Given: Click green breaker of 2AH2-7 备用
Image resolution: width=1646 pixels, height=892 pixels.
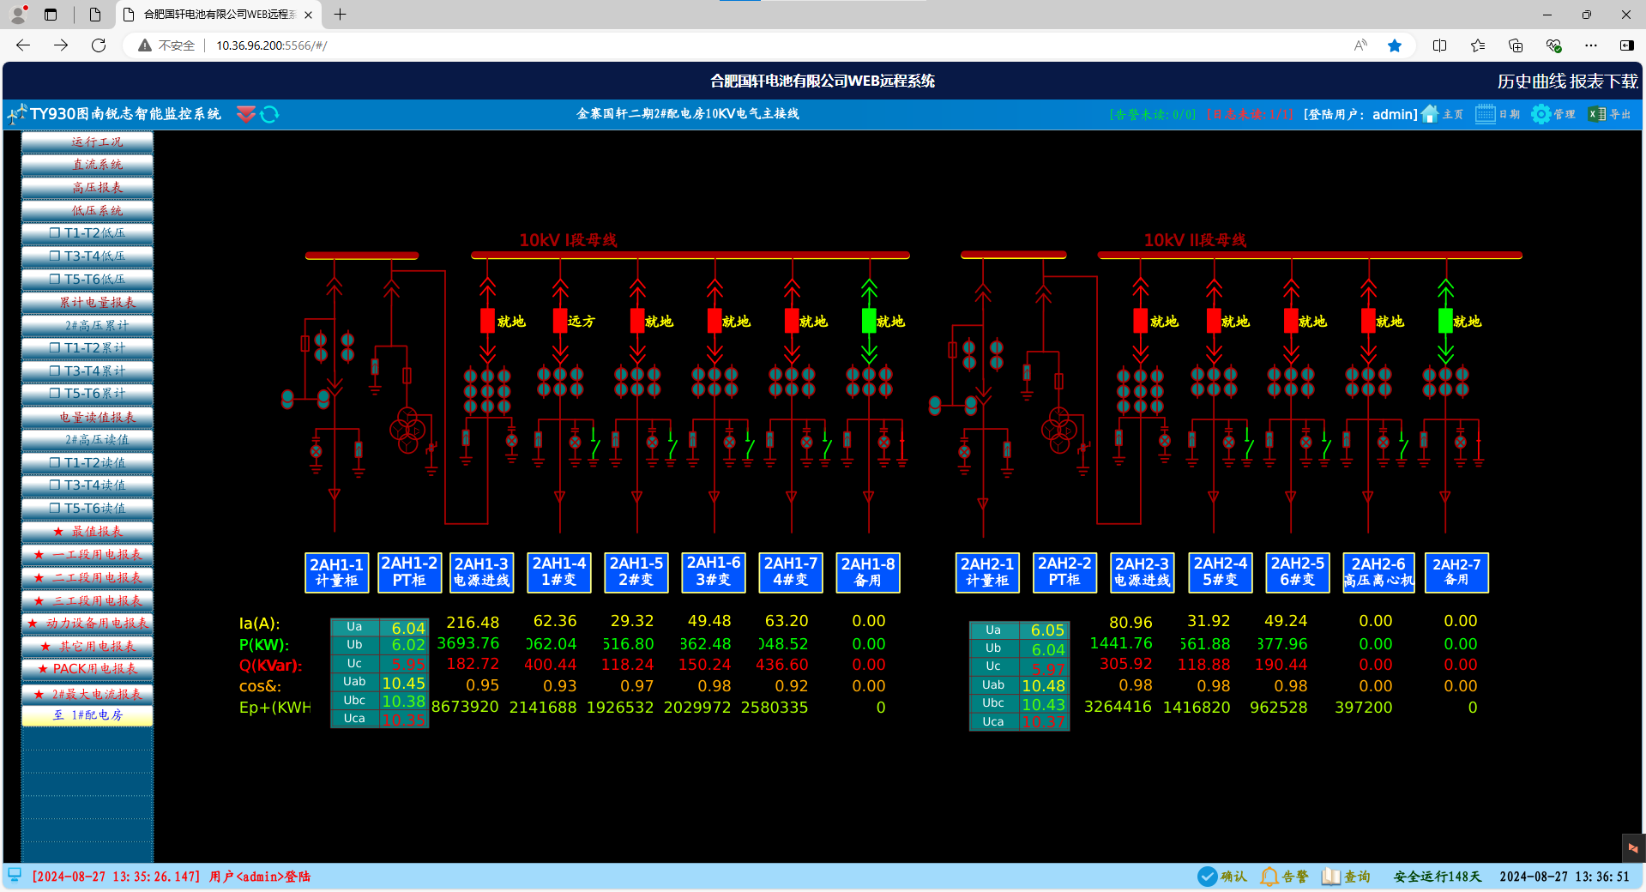Looking at the screenshot, I should (x=1445, y=321).
